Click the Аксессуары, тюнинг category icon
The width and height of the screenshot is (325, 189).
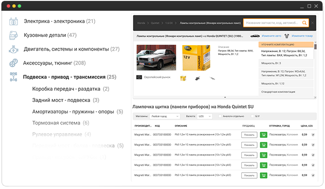pyautogui.click(x=13, y=63)
